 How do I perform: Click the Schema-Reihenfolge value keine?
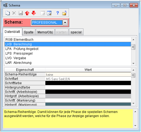88,74
